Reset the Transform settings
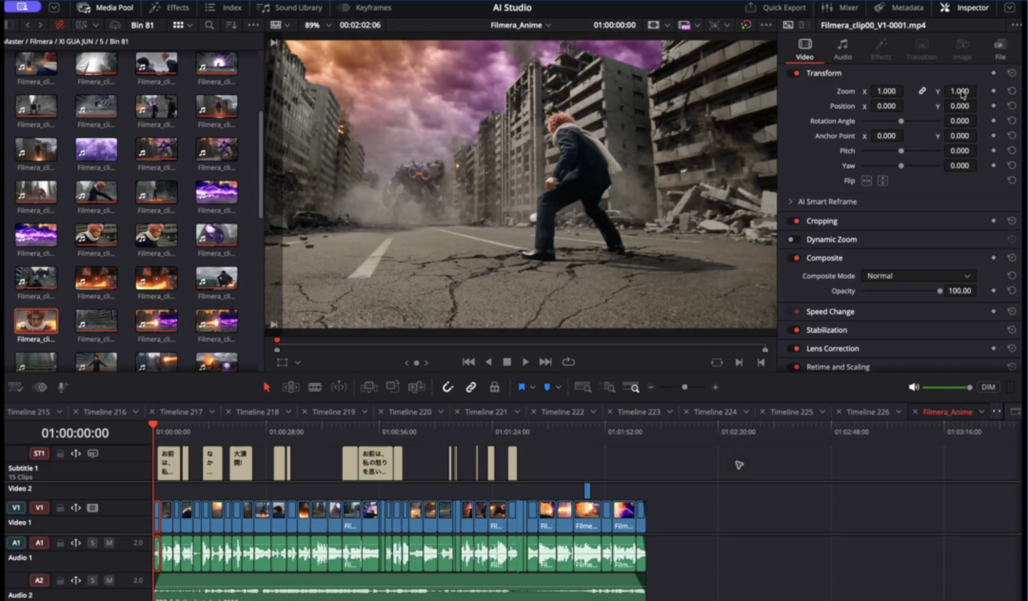Viewport: 1028px width, 601px height. [x=1012, y=73]
